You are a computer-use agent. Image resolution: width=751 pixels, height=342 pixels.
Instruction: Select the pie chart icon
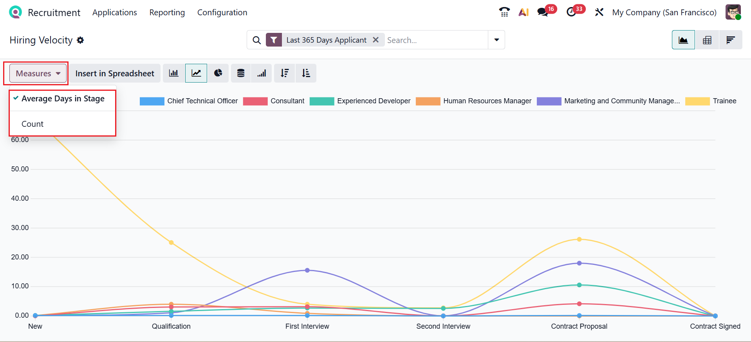click(218, 73)
